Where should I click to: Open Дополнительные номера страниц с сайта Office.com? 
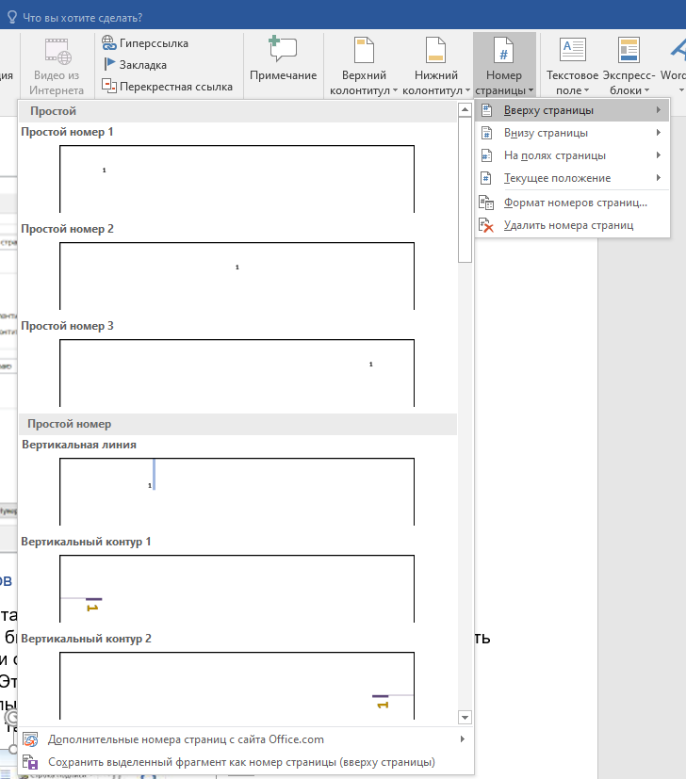point(246,739)
